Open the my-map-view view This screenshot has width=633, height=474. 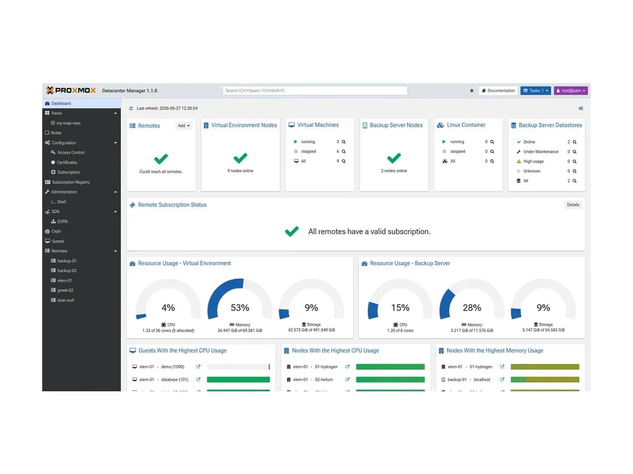click(82, 123)
